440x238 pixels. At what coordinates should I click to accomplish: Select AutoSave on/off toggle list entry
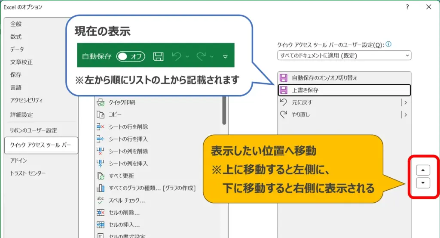click(344, 78)
